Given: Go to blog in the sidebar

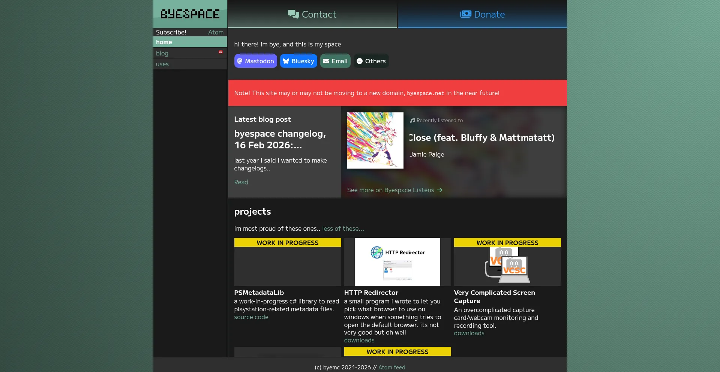Looking at the screenshot, I should tap(190, 53).
